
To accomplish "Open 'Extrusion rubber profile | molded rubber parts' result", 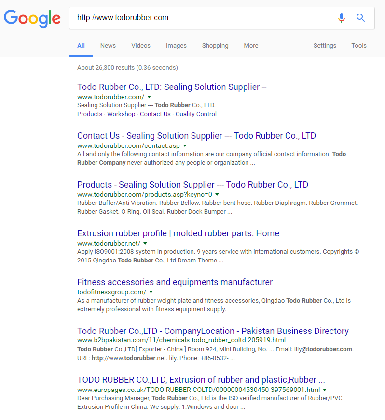I will [179, 233].
